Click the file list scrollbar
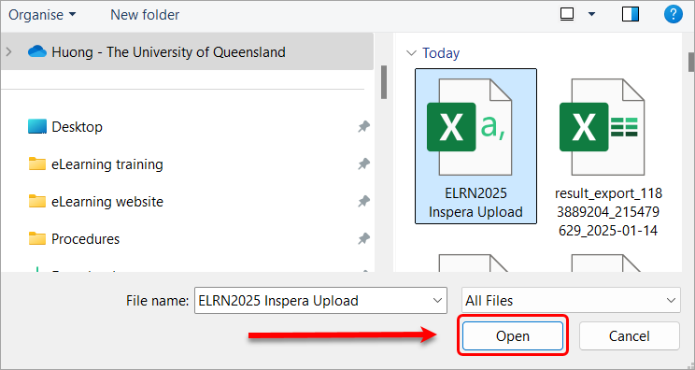Screen dimensions: 695x370 point(691,62)
